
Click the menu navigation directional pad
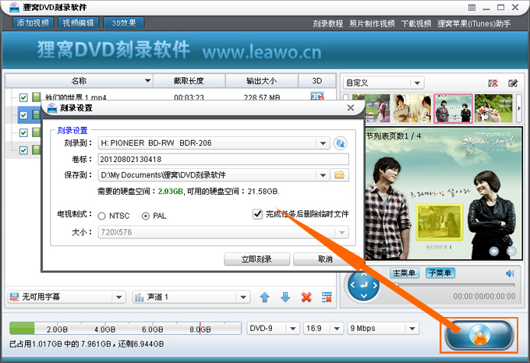[364, 285]
